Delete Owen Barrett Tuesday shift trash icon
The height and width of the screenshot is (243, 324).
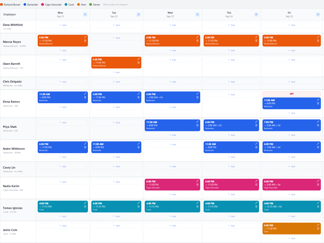tap(138, 63)
